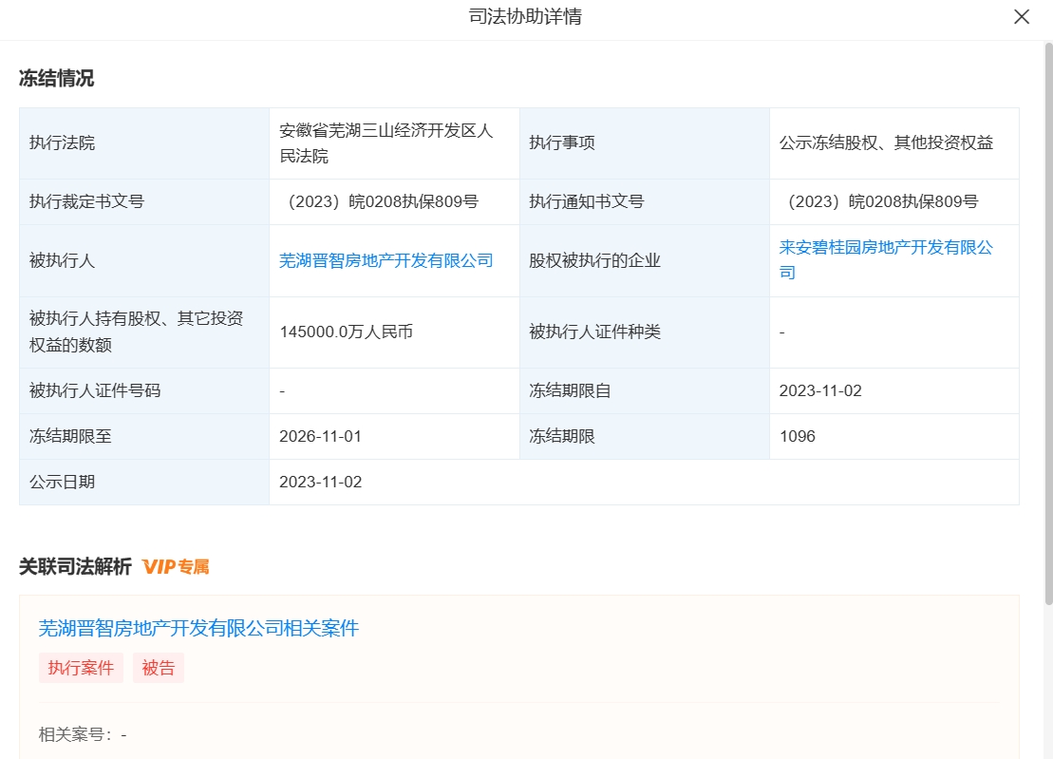Click the 股权被执行的企业 label cell

click(x=645, y=260)
